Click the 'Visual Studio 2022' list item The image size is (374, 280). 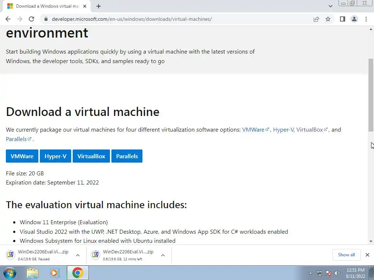[x=154, y=232]
